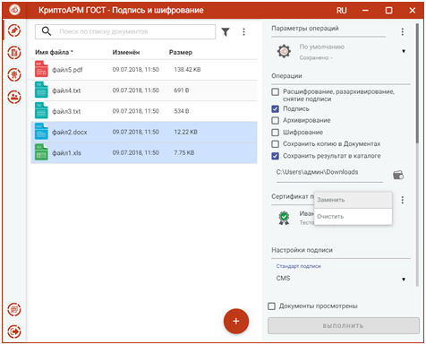Open signing certificate three-dot menu
The width and height of the screenshot is (426, 345).
403,200
